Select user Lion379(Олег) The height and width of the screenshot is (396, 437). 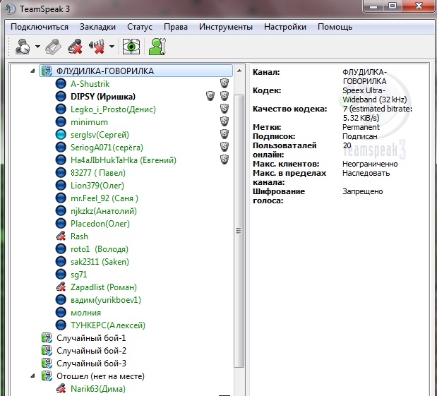97,186
